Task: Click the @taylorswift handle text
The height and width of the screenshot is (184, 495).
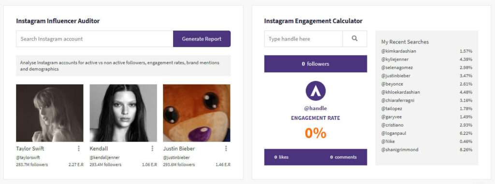Action: pyautogui.click(x=28, y=157)
